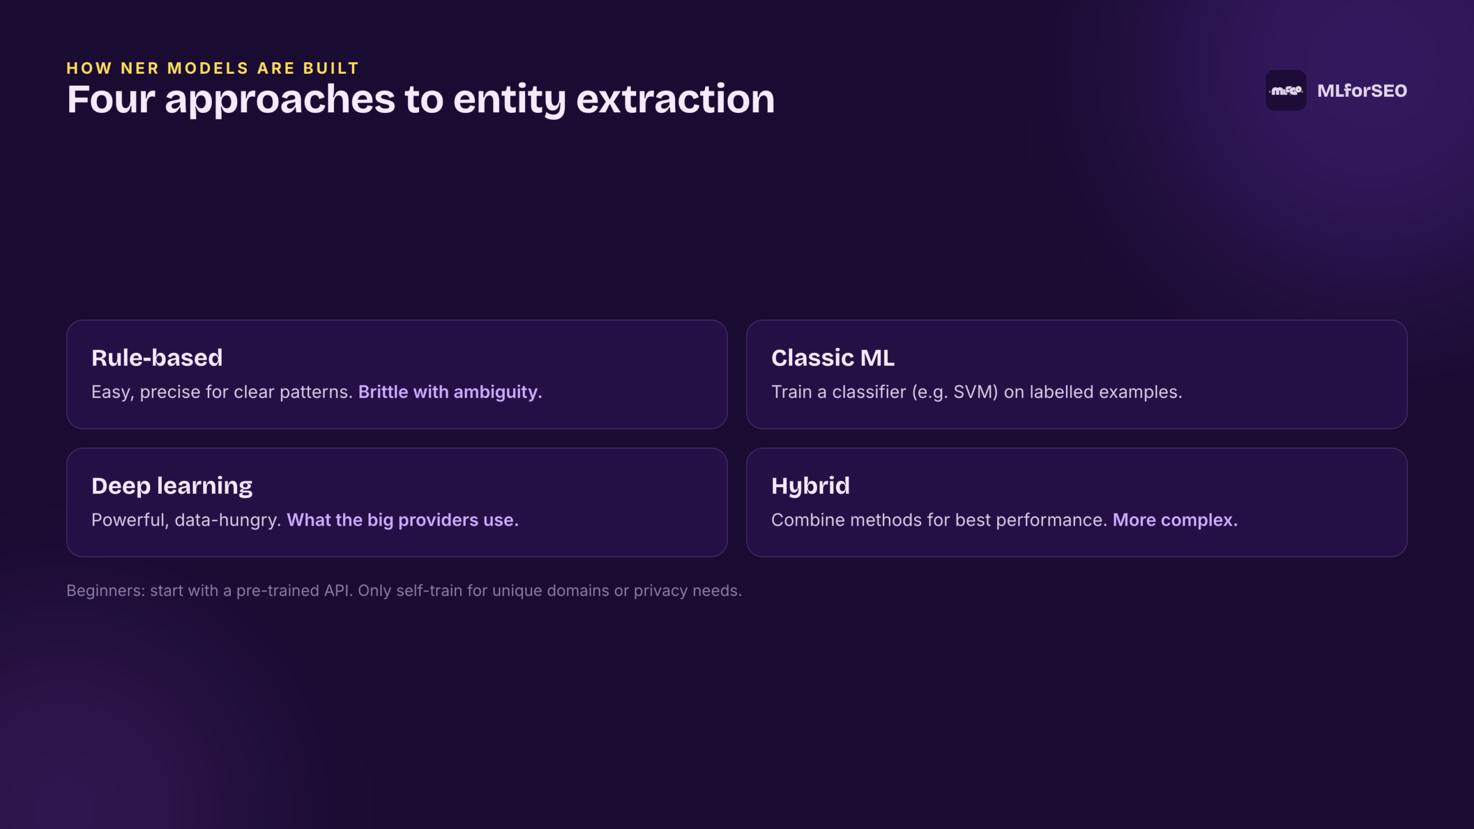The image size is (1474, 829).
Task: Click text Train a classifier on labelled examples
Action: pos(977,392)
